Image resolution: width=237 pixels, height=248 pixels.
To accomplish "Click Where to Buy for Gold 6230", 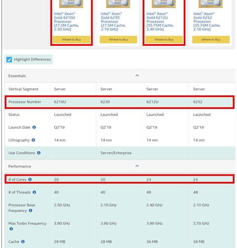I will pos(118,39).
